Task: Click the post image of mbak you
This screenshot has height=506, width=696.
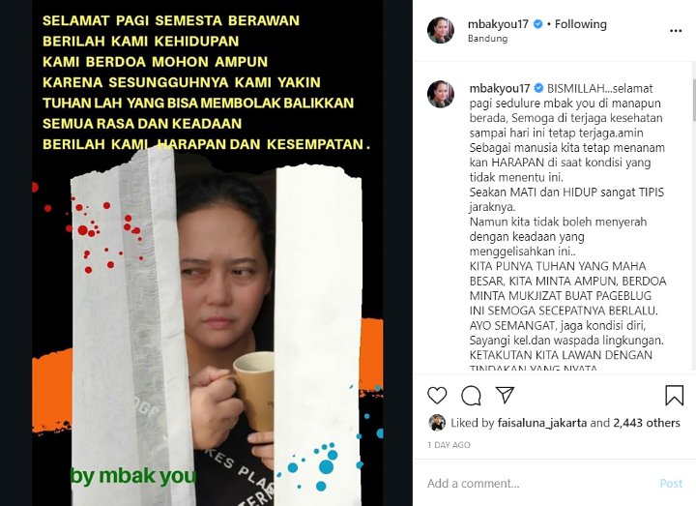Action: 207,253
